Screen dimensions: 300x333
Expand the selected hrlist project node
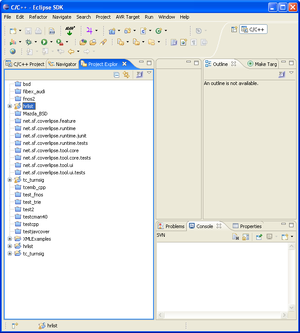(10, 106)
